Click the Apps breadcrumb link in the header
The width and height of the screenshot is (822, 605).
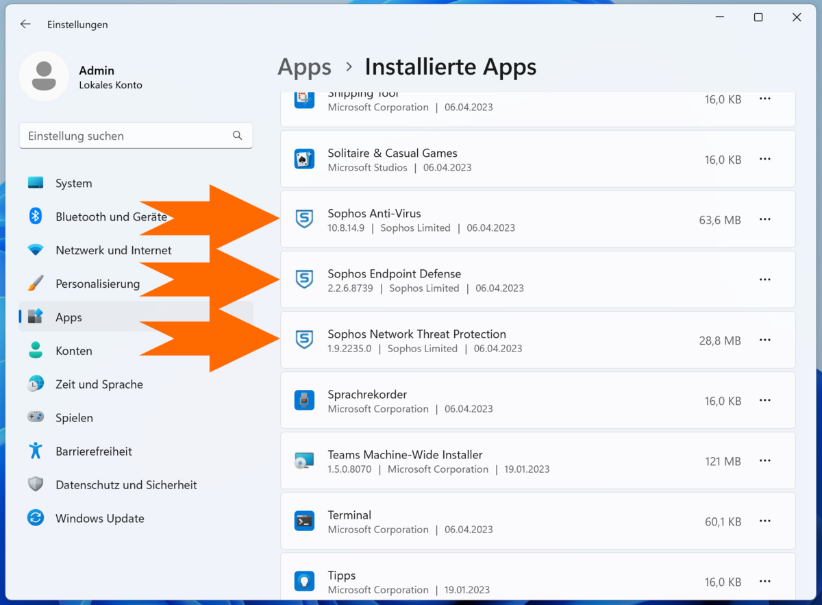tap(304, 67)
